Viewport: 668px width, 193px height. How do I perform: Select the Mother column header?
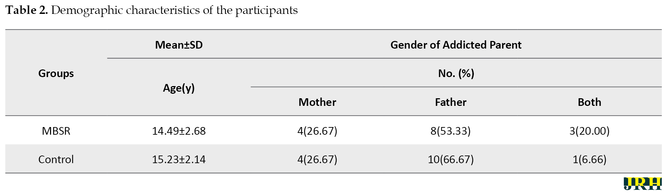(x=317, y=102)
